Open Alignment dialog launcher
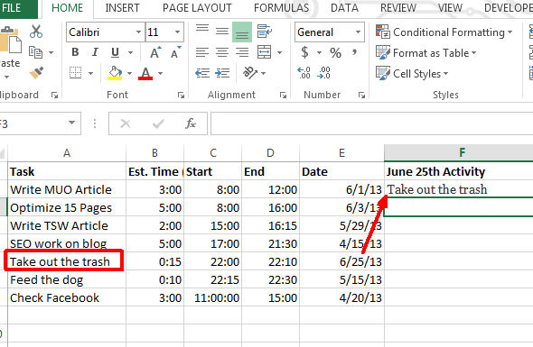Image resolution: width=533 pixels, height=347 pixels. tap(283, 96)
